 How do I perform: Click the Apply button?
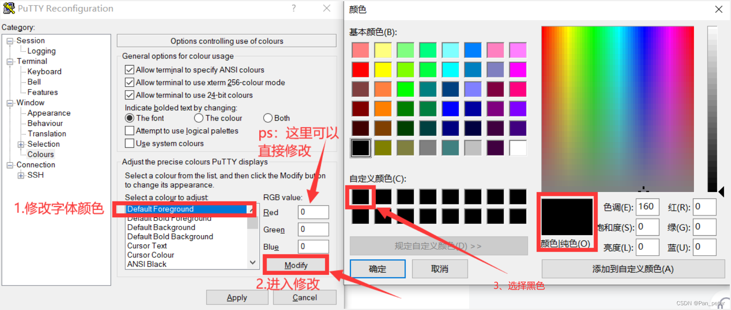(x=237, y=298)
